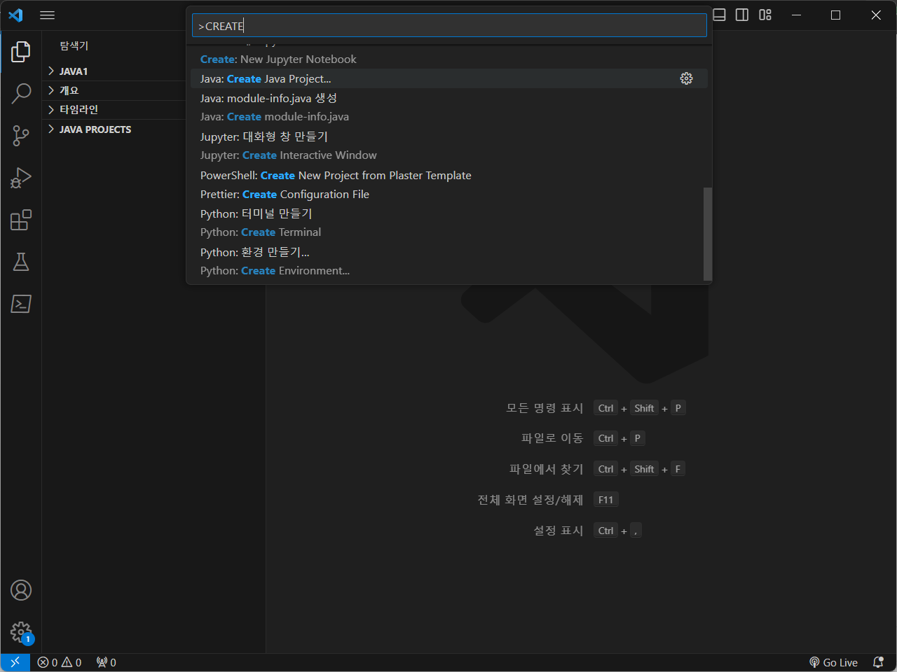Show errors and warnings in status bar
The width and height of the screenshot is (897, 672).
pos(60,662)
